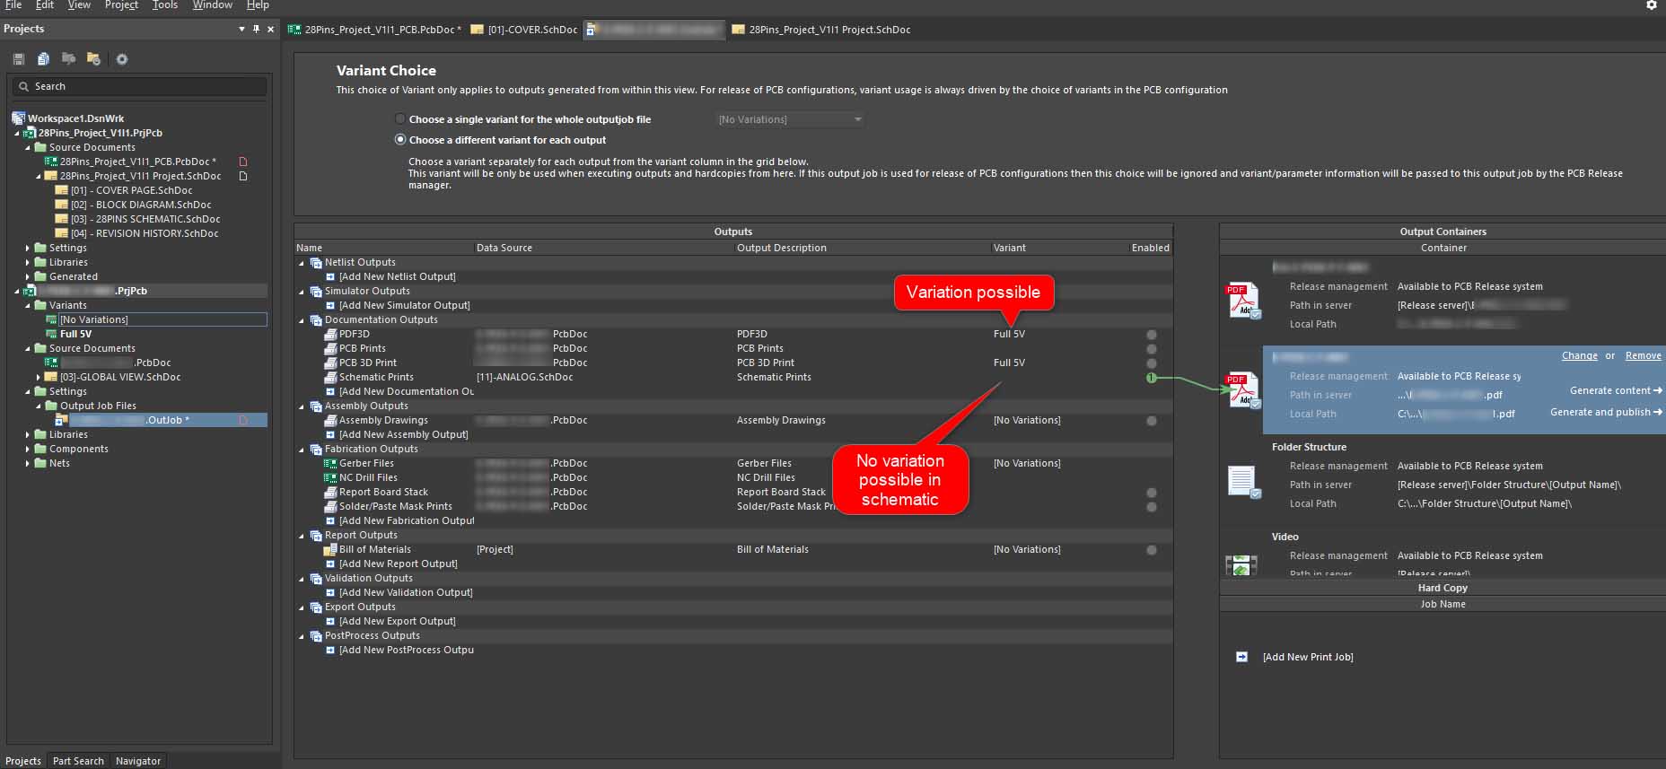This screenshot has width=1666, height=769.
Task: Select the Full 5V variant in tree
Action: click(75, 334)
